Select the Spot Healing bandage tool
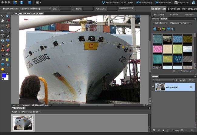197x135 pixels. pos(8,45)
